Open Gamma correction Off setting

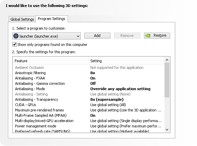click(93, 83)
